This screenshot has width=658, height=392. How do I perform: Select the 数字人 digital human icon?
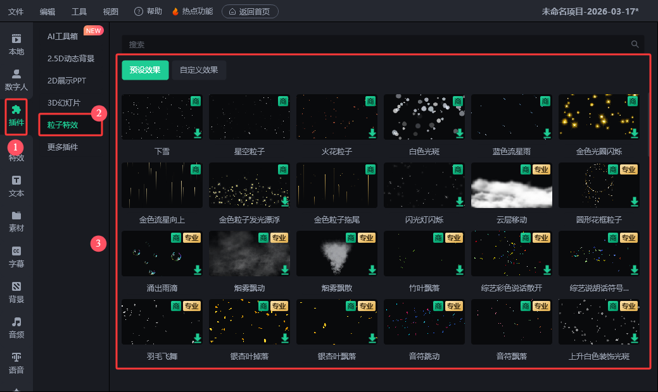(x=16, y=80)
